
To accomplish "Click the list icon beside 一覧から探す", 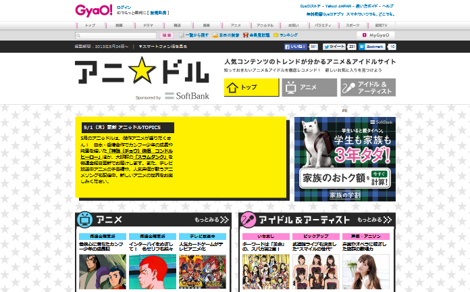I will (181, 35).
